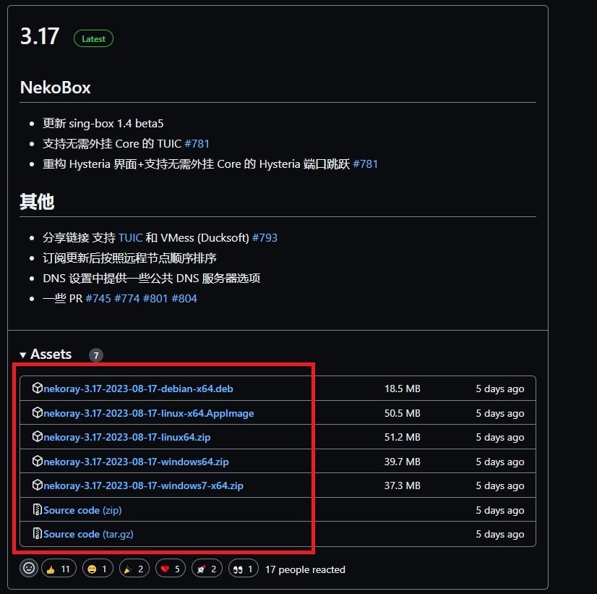Download nekoray linux-x64.AppImage file
Viewport: 597px width, 594px height.
148,413
